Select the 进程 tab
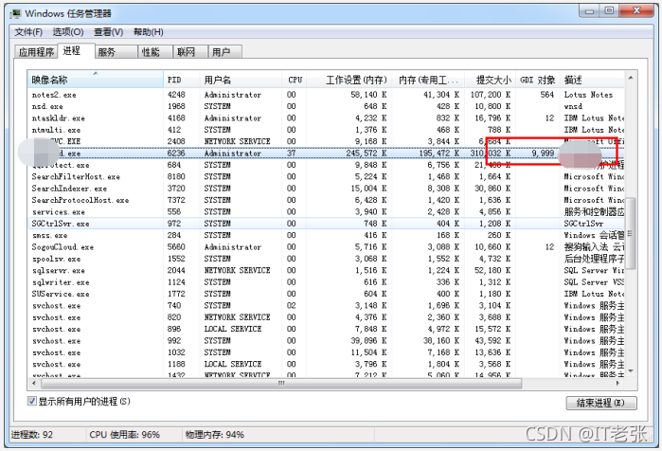This screenshot has width=662, height=451. 76,51
